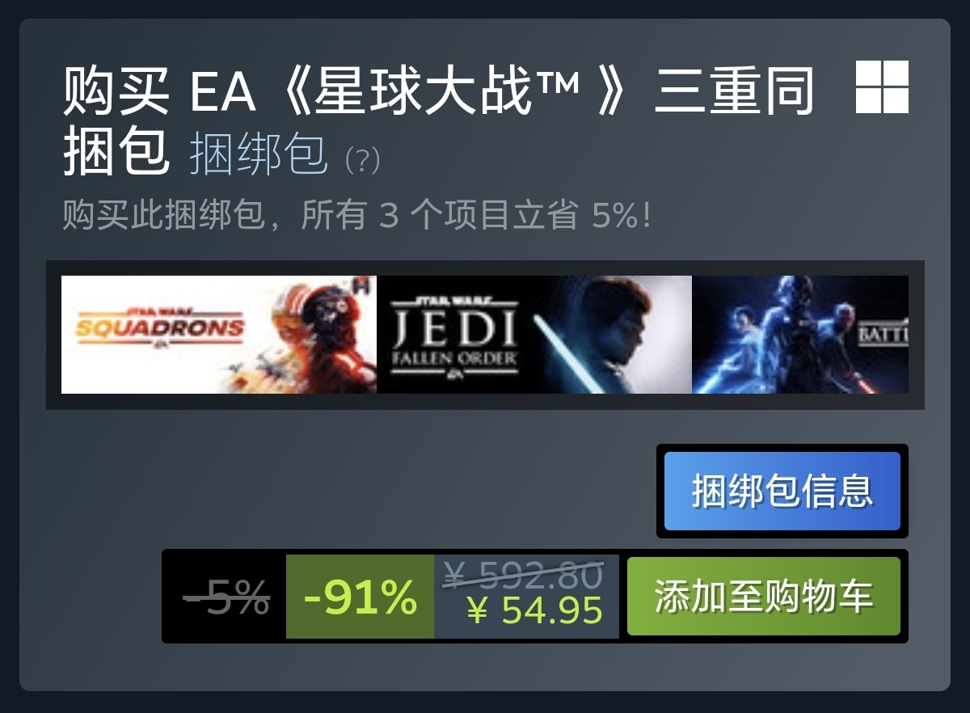Click the strikethrough -5% bundle badge

pyautogui.click(x=226, y=597)
